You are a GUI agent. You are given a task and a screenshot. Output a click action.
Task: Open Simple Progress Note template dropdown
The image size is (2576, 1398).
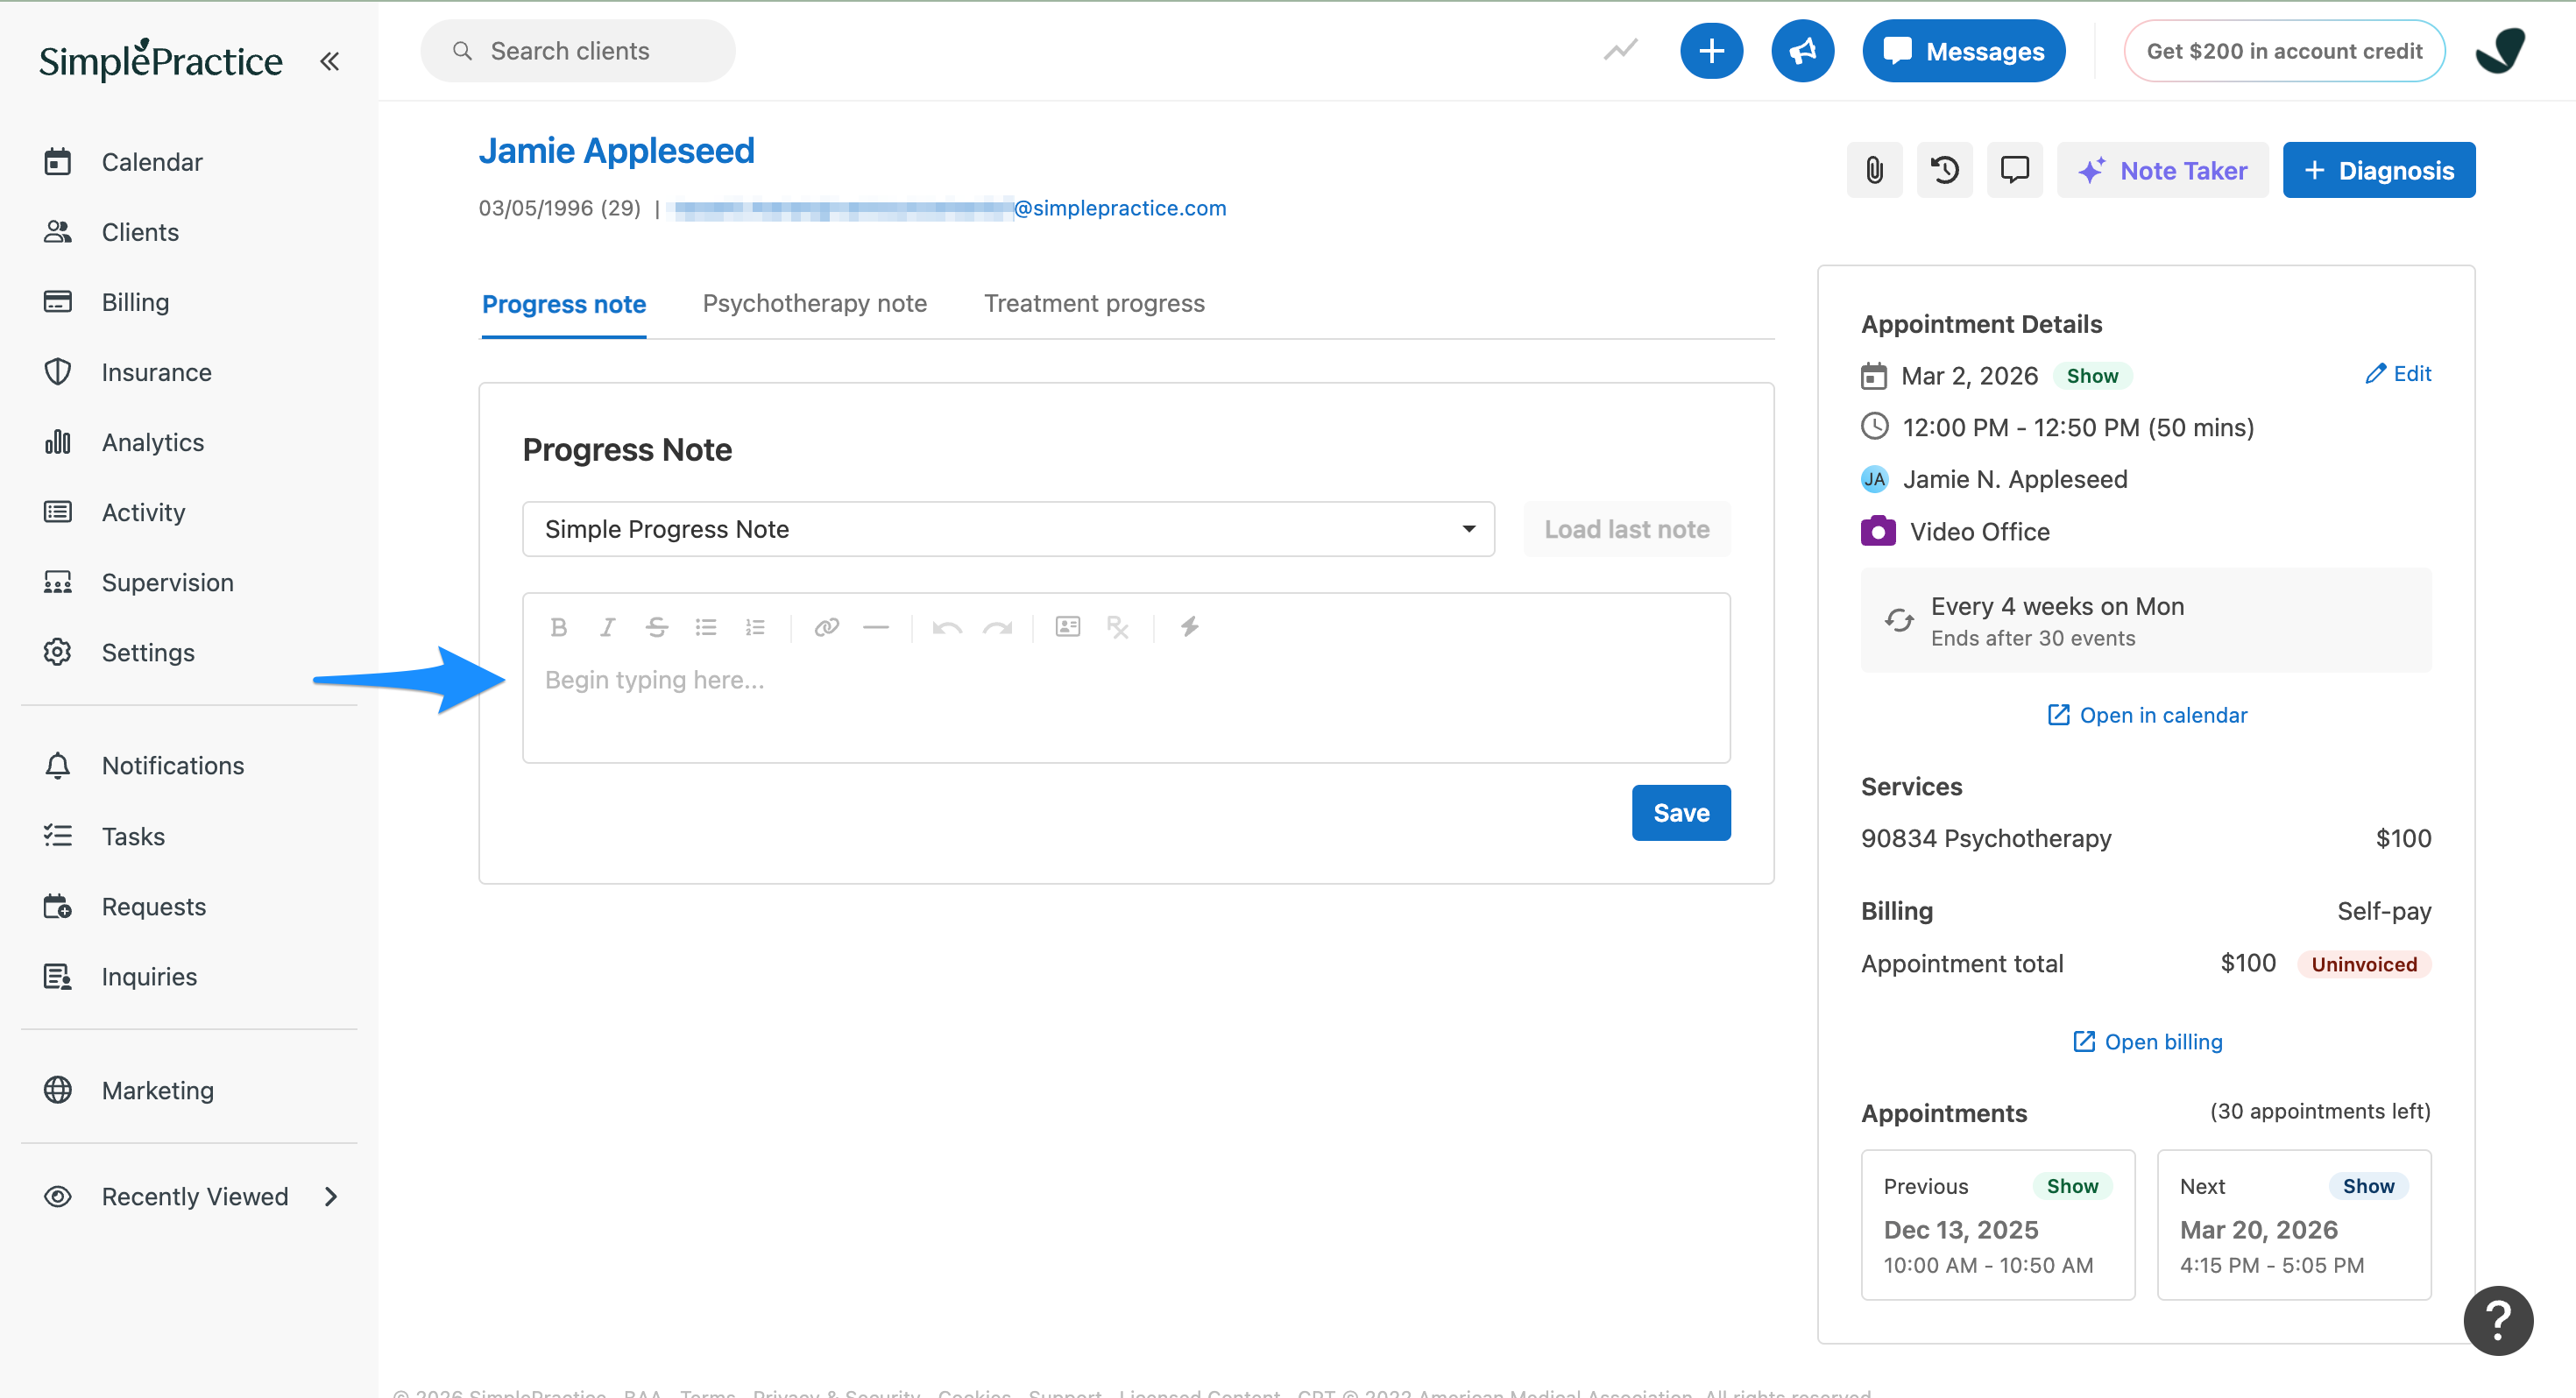point(1008,529)
